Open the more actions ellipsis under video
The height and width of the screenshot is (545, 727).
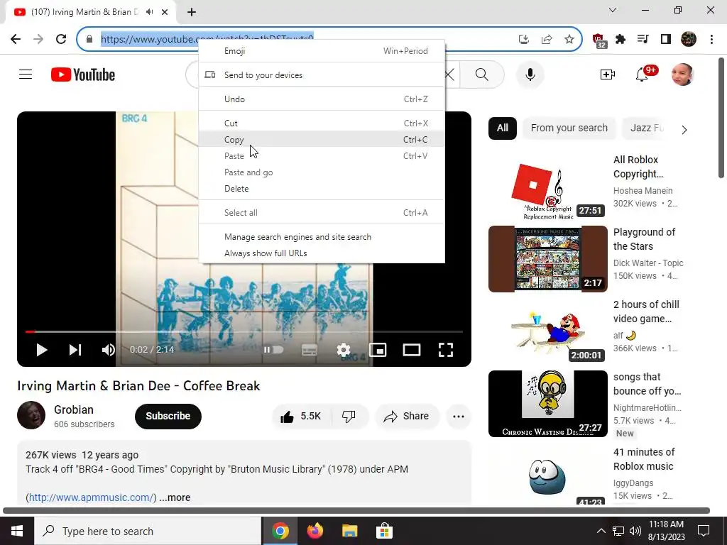(459, 416)
